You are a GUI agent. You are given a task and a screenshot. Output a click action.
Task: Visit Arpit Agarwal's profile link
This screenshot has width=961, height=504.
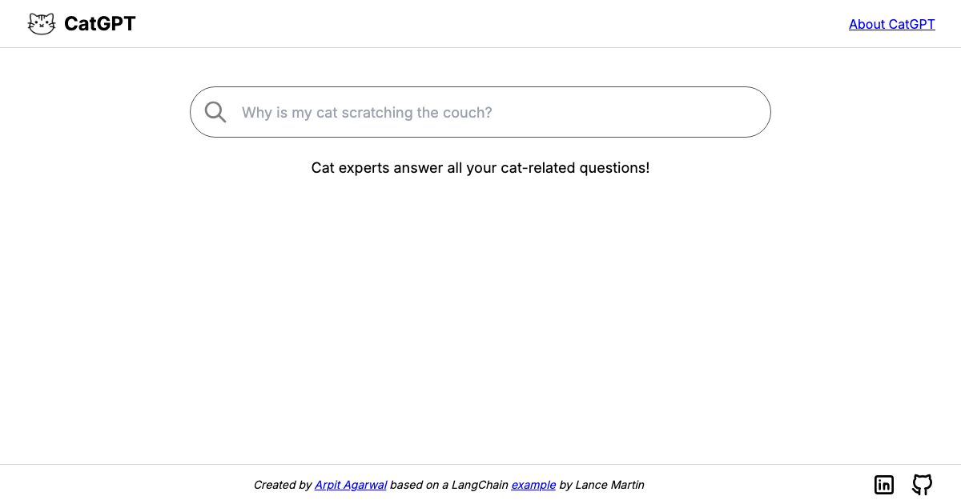(x=351, y=485)
